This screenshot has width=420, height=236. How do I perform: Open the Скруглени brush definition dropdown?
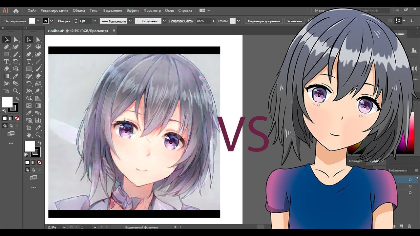pos(164,21)
